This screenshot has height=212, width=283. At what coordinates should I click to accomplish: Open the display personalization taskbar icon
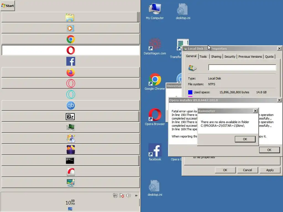point(70,183)
